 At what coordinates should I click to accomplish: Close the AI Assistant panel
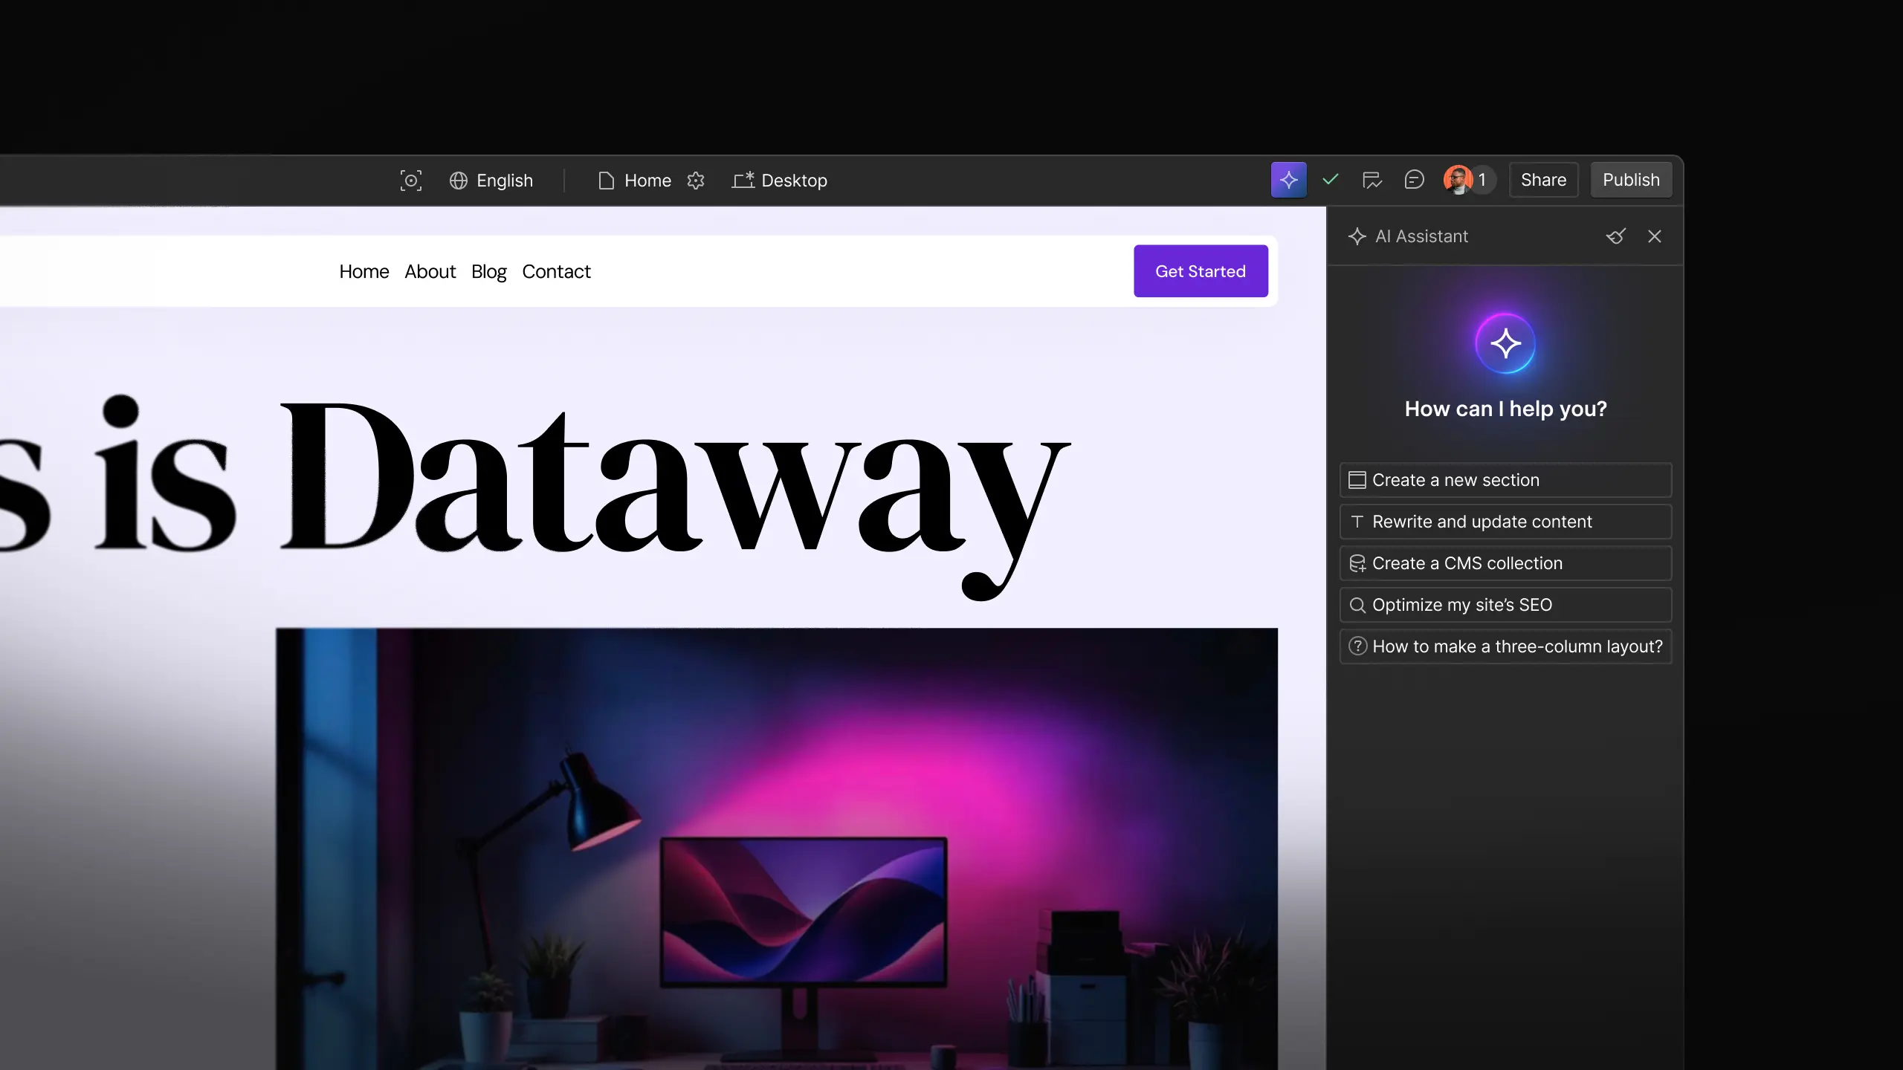click(1655, 236)
